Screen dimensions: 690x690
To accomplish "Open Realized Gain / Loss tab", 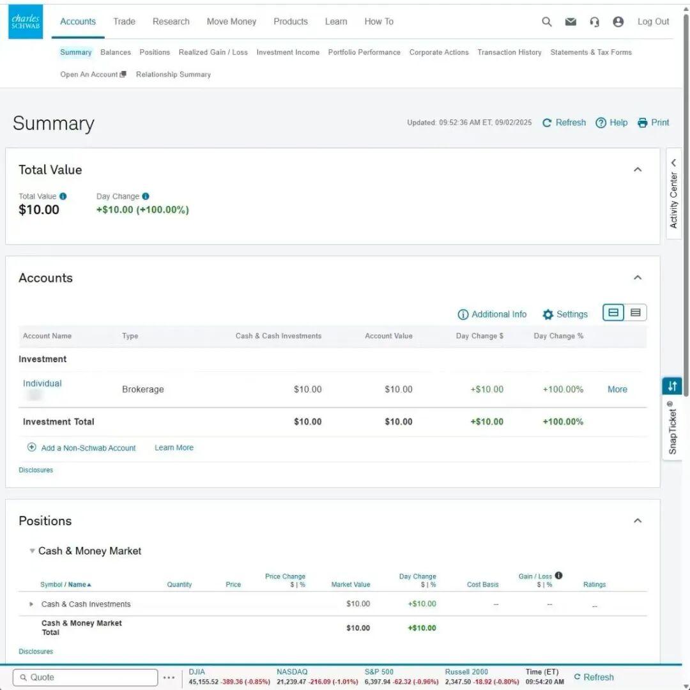I will click(x=213, y=52).
